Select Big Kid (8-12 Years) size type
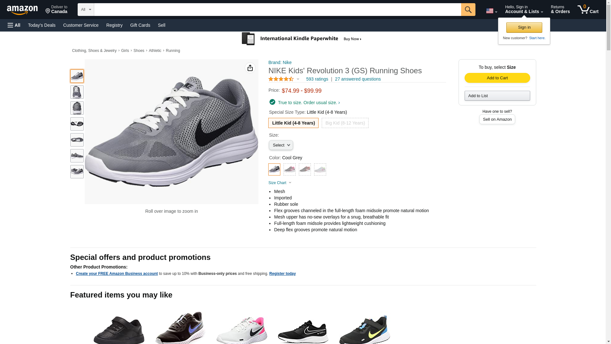This screenshot has width=611, height=344. pos(345,123)
